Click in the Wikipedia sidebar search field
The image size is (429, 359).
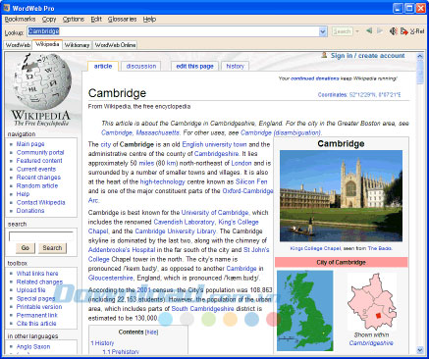[41, 236]
